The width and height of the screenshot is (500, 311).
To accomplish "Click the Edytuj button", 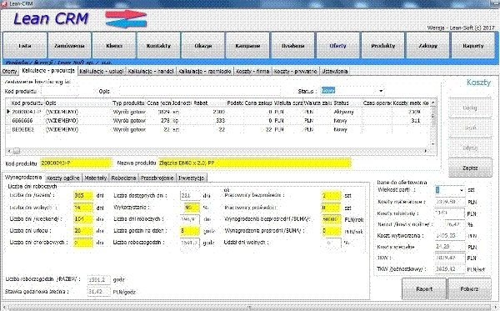I will [x=470, y=148].
